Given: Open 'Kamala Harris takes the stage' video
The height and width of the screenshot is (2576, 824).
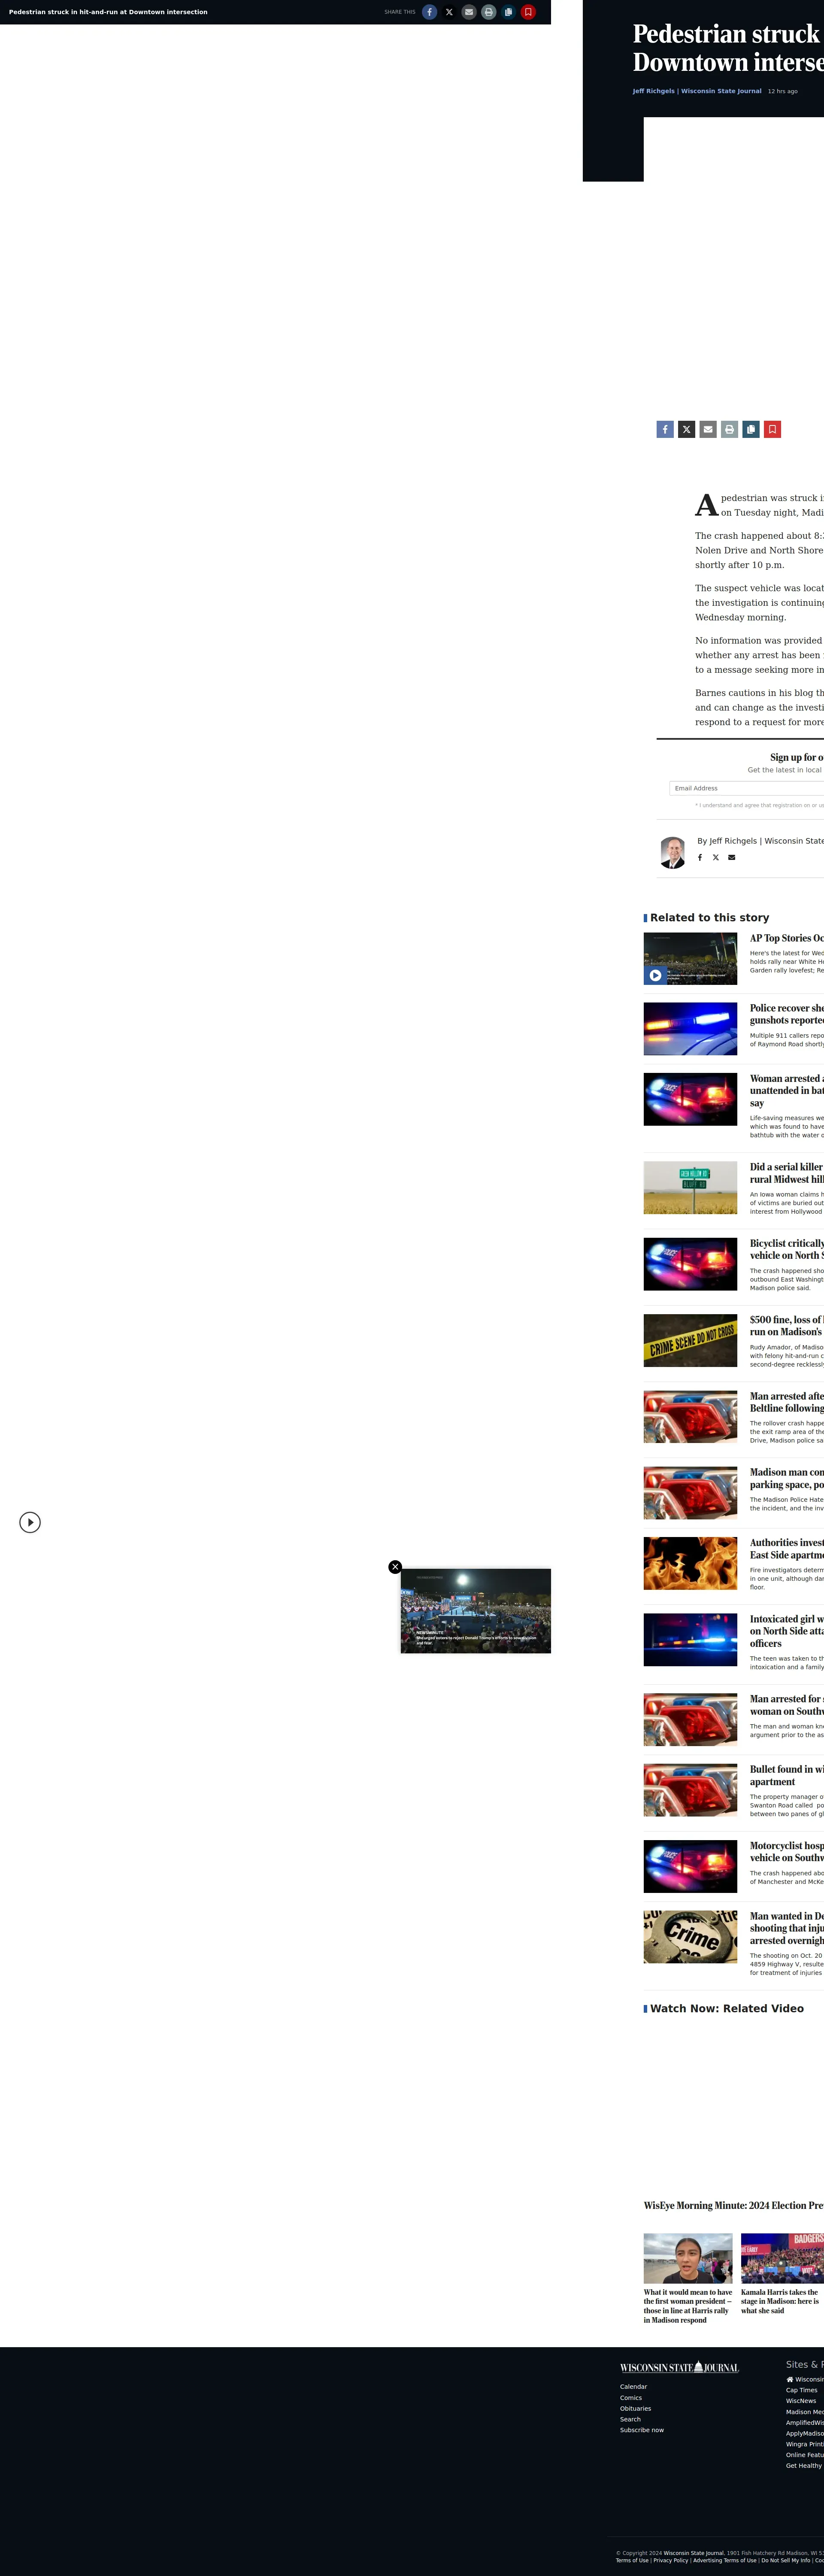Looking at the screenshot, I should (780, 2301).
